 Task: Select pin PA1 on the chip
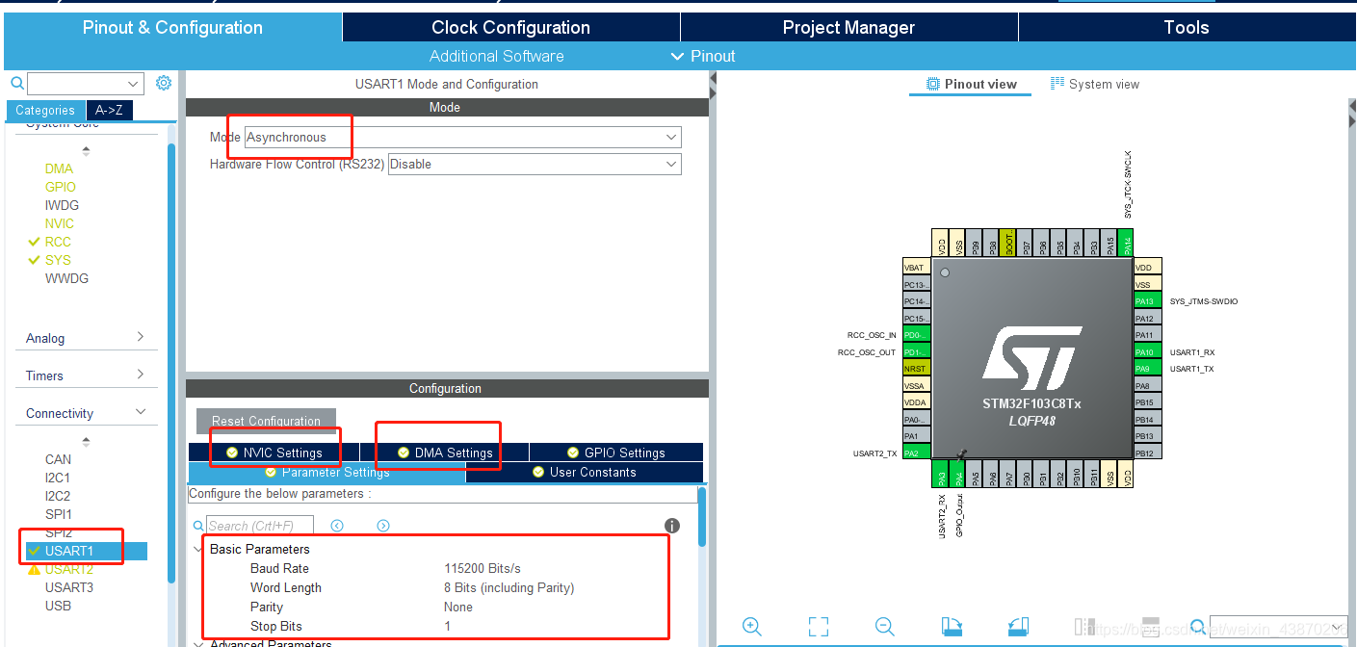point(916,436)
